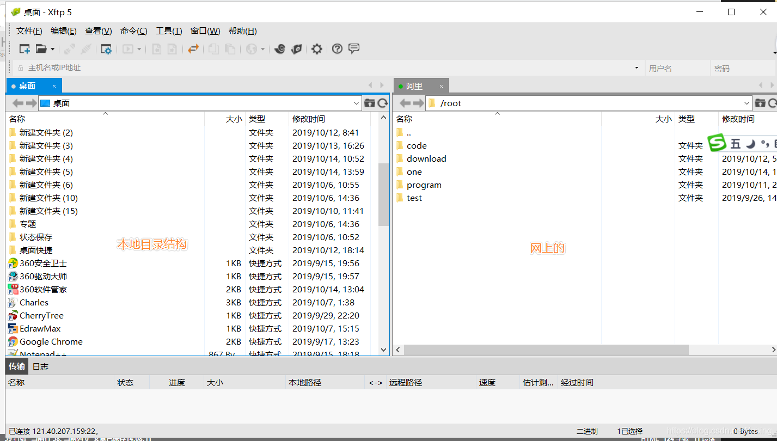Click the orange transfer arrows icon

tap(193, 49)
